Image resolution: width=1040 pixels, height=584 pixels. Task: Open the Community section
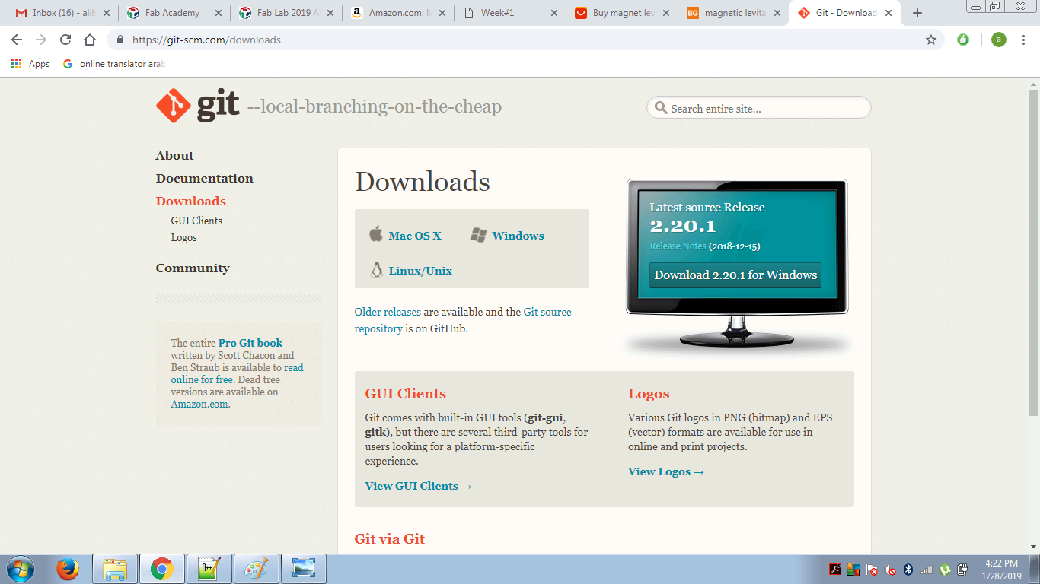193,268
